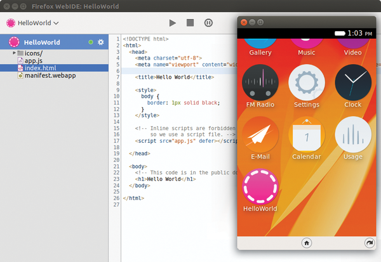Click the DOCTYPE html line
Image resolution: width=381 pixels, height=262 pixels.
pos(145,39)
